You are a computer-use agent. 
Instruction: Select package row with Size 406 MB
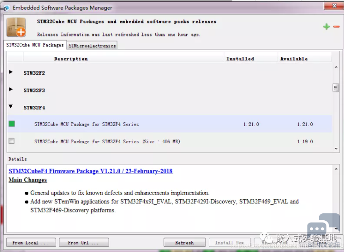click(169, 141)
